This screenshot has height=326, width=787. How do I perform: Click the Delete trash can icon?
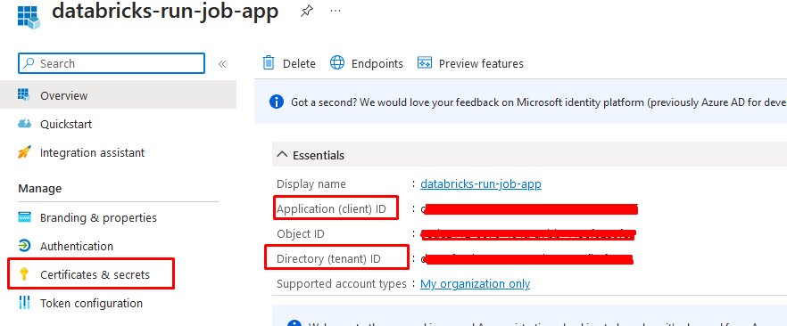(269, 63)
